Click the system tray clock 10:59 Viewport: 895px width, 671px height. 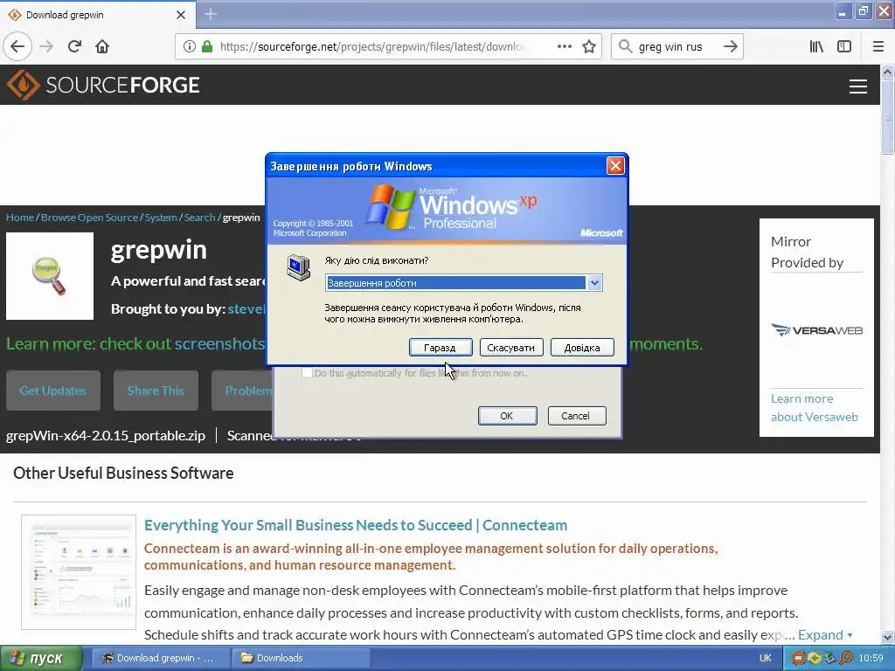click(x=871, y=659)
